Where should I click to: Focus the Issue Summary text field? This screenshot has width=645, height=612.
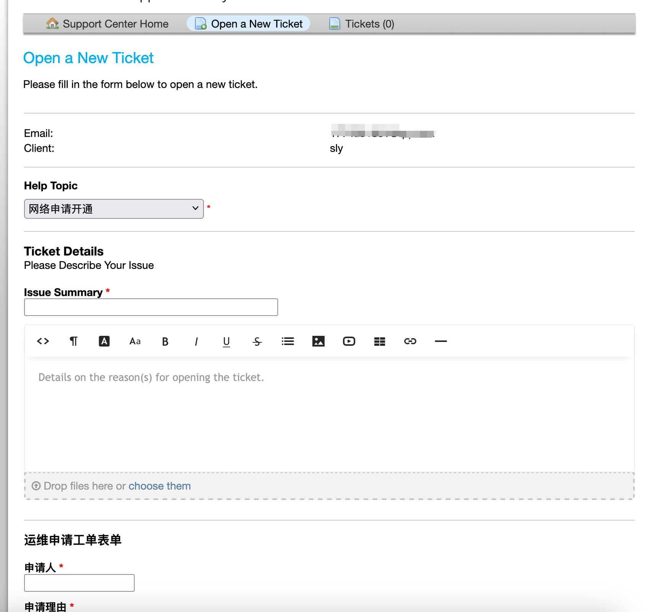pyautogui.click(x=151, y=307)
